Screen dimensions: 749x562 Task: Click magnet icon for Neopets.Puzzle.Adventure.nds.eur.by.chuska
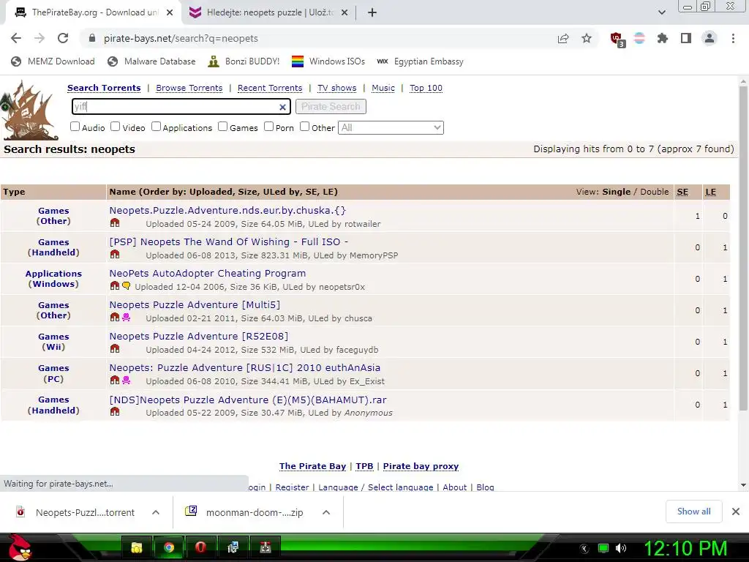coord(115,222)
